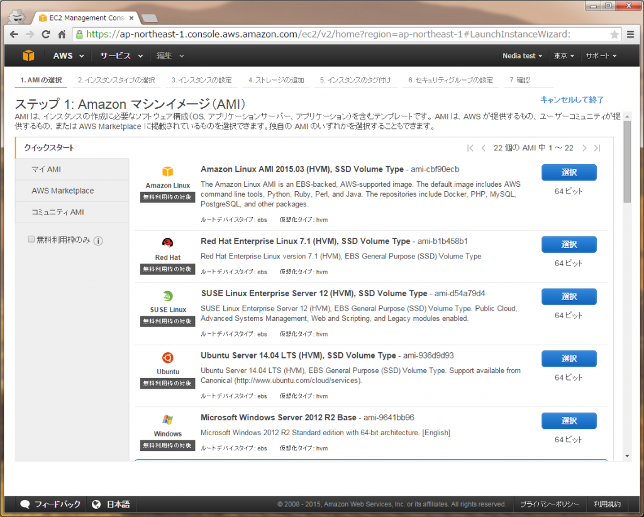Open the Chrome hamburger menu

point(630,35)
